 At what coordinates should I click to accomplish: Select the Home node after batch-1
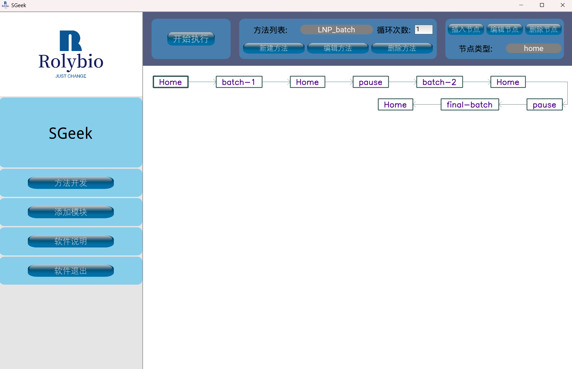click(x=307, y=82)
